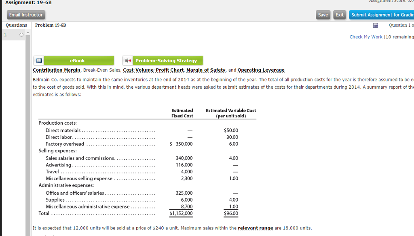The width and height of the screenshot is (414, 236).
Task: Click the questions list scroll-up arrow
Action: coord(28,32)
